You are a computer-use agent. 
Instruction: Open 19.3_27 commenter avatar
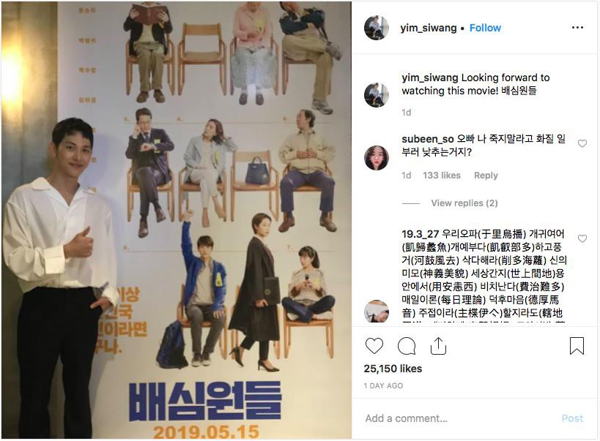click(376, 311)
